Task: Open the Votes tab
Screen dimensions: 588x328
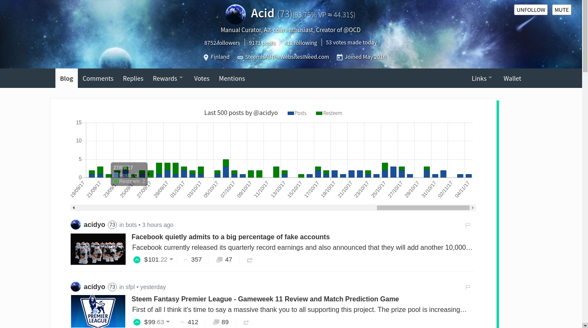Action: 202,78
